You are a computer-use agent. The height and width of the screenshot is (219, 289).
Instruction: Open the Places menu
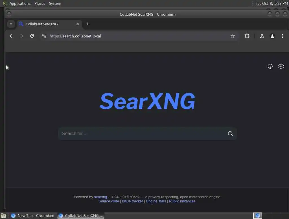[40, 3]
